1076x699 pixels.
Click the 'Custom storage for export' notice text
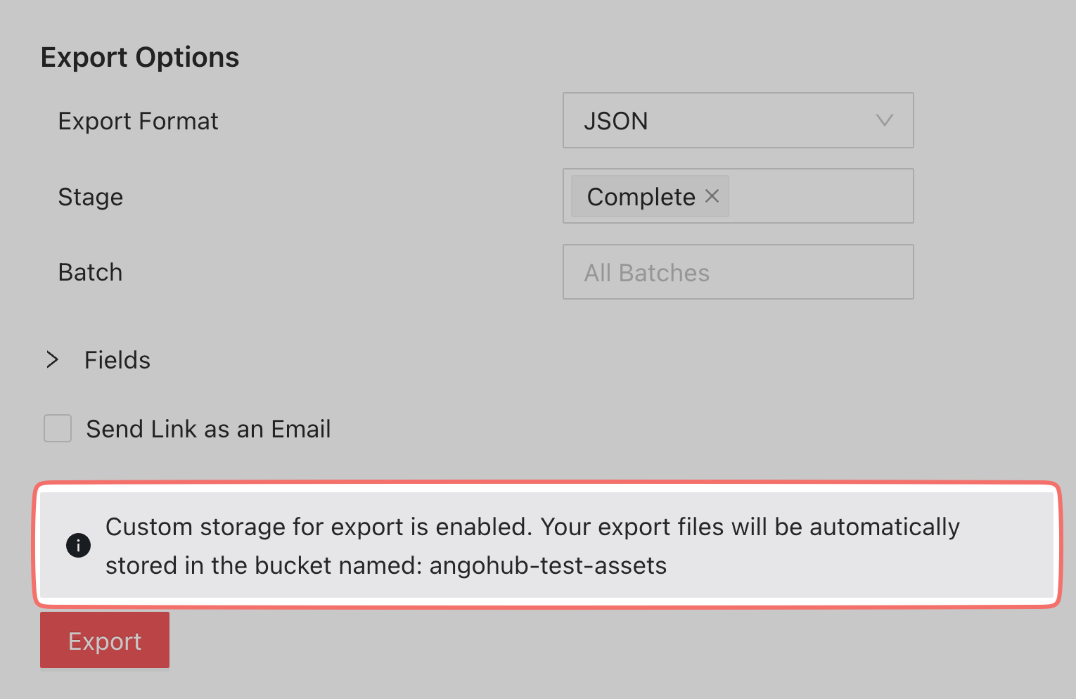click(x=532, y=527)
